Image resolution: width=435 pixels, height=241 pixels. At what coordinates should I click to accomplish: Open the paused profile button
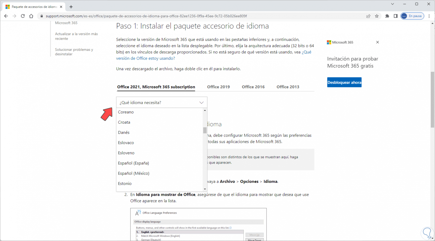pyautogui.click(x=412, y=16)
